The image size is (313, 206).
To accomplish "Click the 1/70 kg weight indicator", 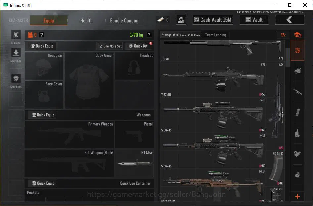I will pos(136,35).
